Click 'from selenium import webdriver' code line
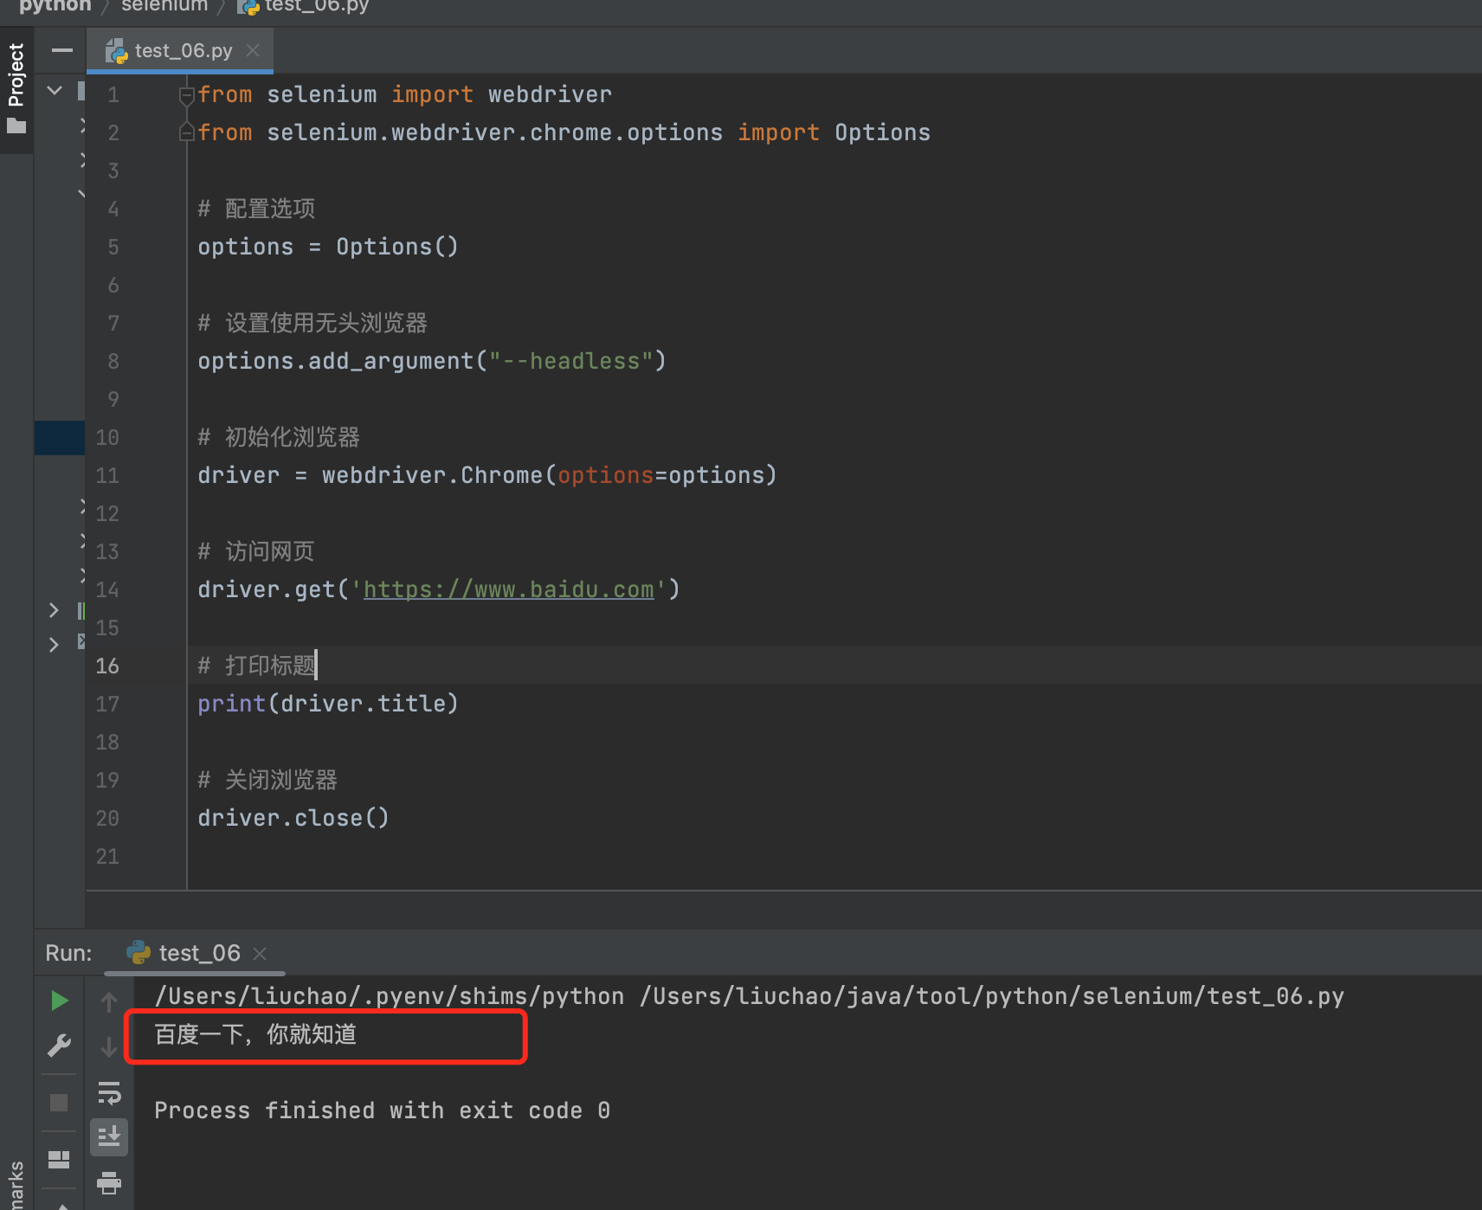The image size is (1482, 1210). pos(404,94)
